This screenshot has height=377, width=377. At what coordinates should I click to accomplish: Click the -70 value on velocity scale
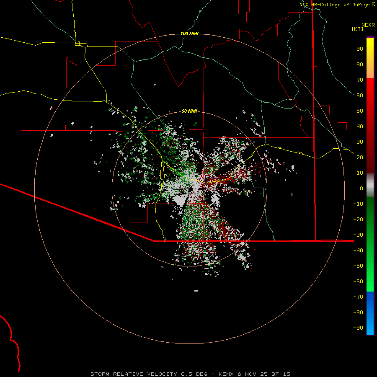coord(358,297)
